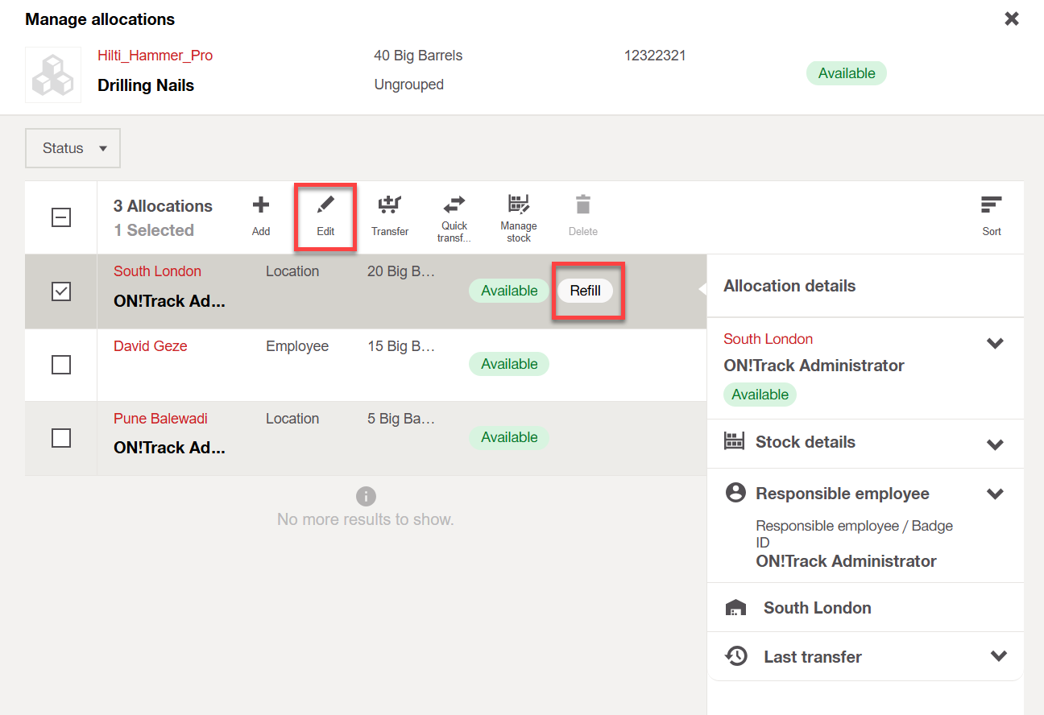Click the Quick transfer arrows icon
Screen dimensions: 1044x715
(x=454, y=204)
